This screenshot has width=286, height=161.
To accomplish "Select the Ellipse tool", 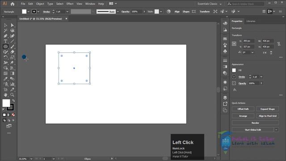I will coord(5,47).
